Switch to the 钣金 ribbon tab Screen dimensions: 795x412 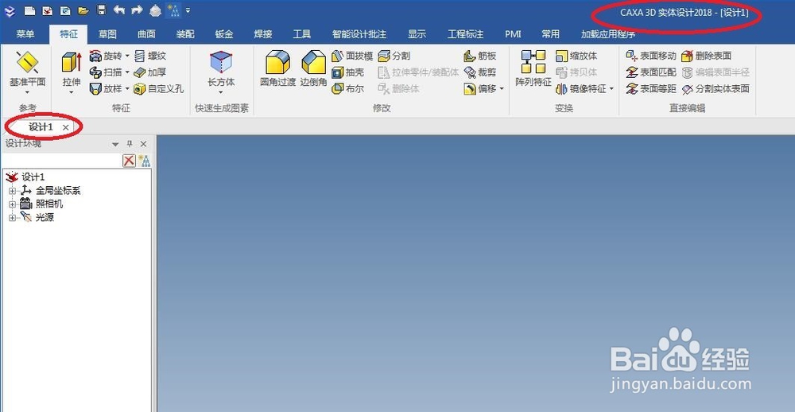(x=224, y=34)
